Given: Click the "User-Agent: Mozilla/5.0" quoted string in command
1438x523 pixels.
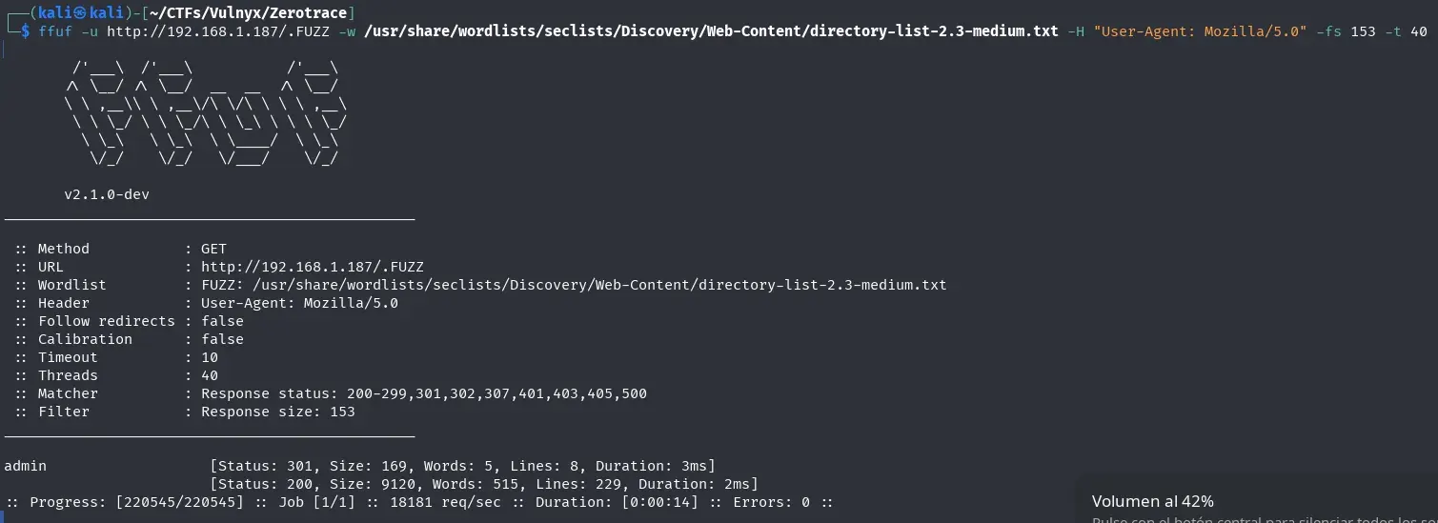Looking at the screenshot, I should pyautogui.click(x=1201, y=31).
